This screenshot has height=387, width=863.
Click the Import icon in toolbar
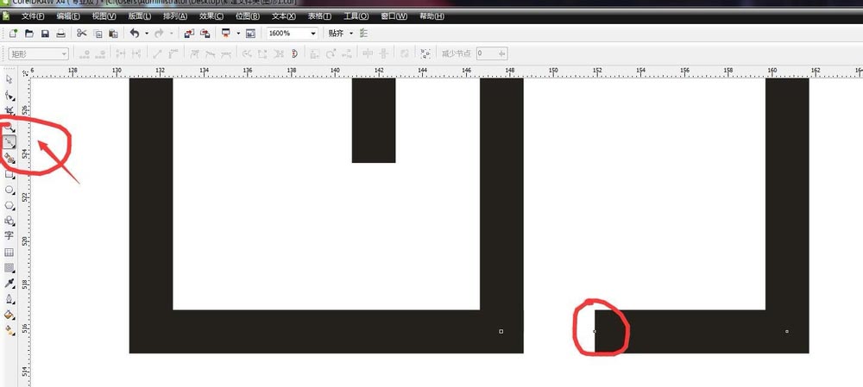189,34
